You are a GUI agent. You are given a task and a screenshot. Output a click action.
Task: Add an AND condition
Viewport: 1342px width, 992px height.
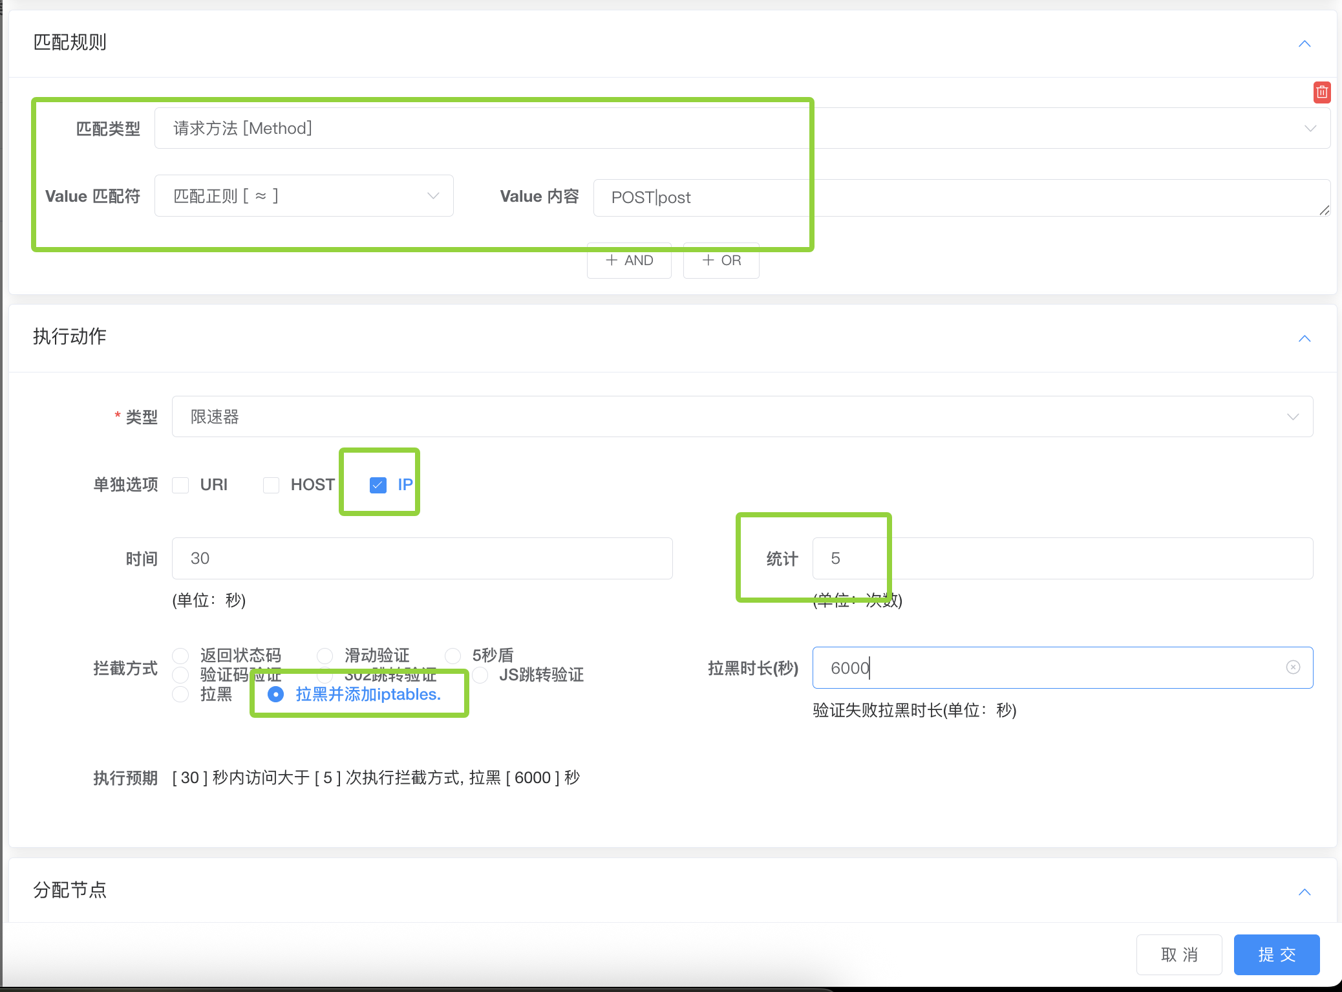(629, 261)
